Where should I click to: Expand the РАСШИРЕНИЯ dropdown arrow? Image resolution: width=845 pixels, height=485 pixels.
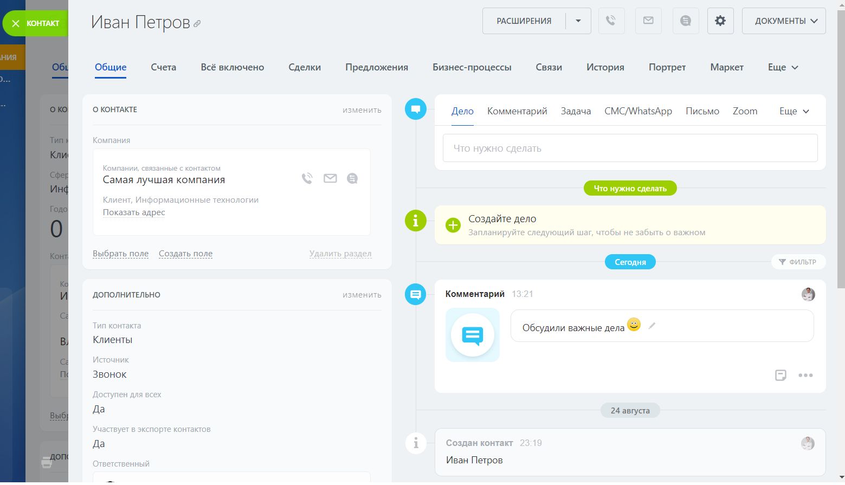pyautogui.click(x=578, y=21)
